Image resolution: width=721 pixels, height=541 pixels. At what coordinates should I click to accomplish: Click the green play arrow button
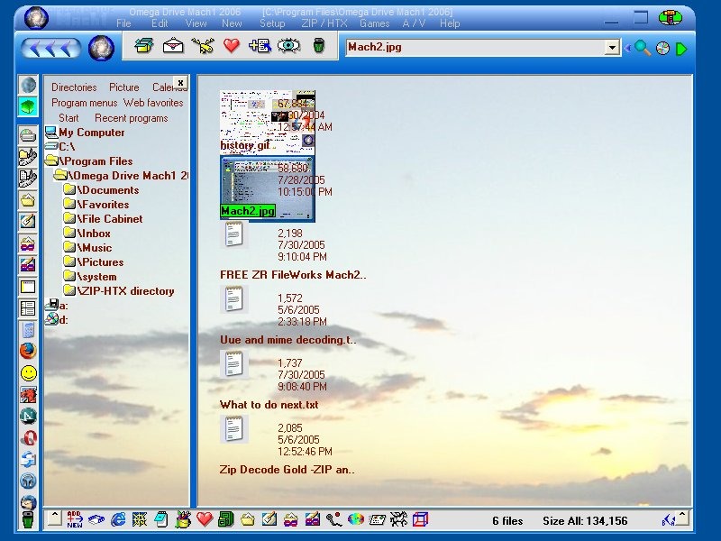tap(681, 49)
